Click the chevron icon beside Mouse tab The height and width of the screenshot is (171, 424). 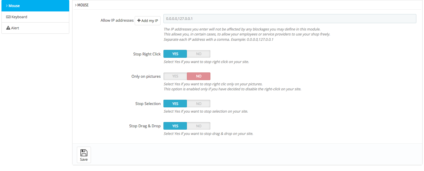7,6
